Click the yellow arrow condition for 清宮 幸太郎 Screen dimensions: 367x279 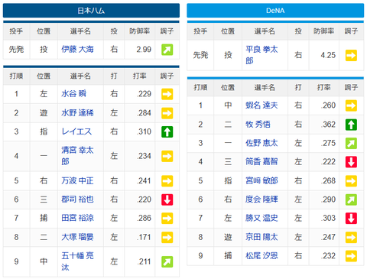[167, 156]
